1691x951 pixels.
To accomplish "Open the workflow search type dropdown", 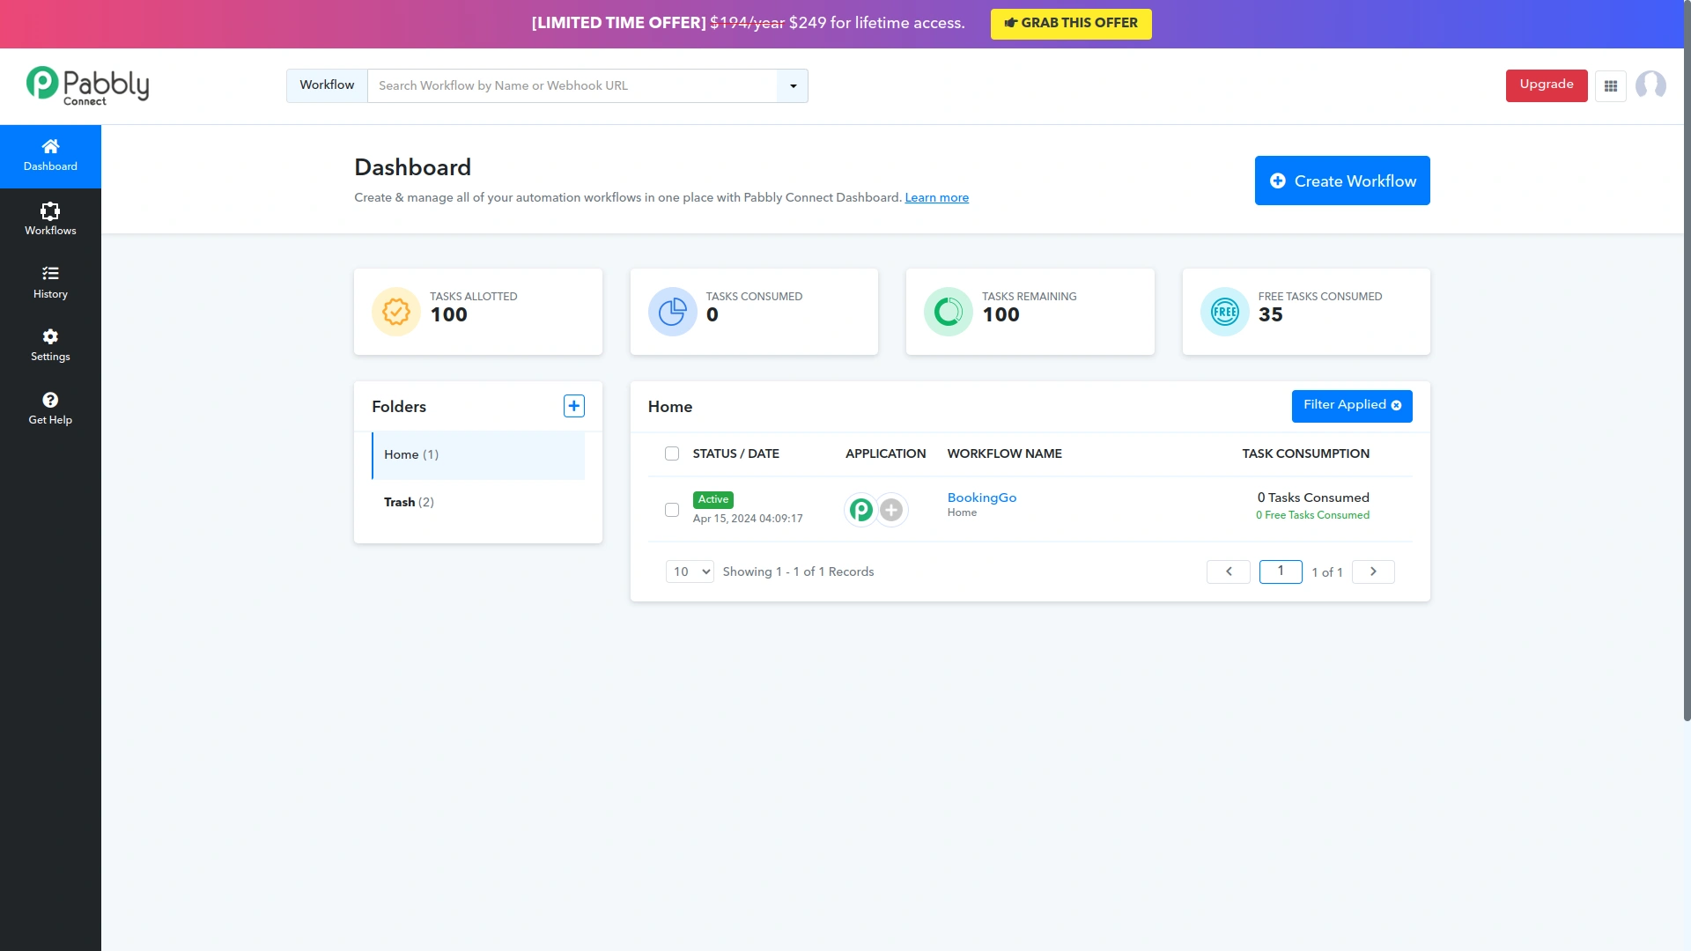I will [792, 85].
